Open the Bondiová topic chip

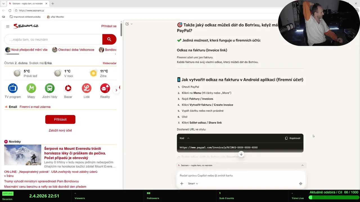click(x=108, y=50)
